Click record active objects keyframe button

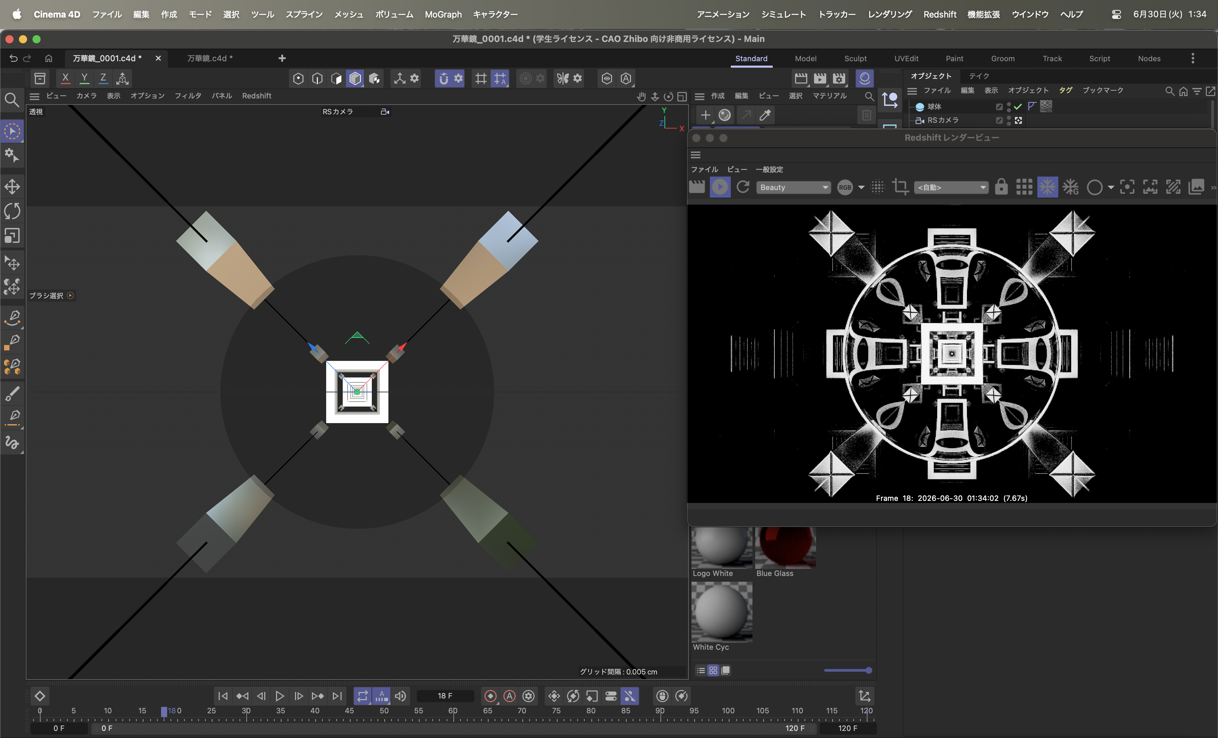490,696
